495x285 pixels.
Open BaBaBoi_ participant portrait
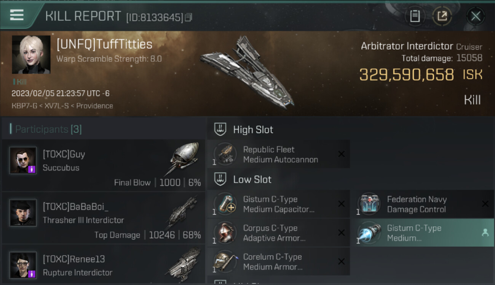[x=23, y=213]
